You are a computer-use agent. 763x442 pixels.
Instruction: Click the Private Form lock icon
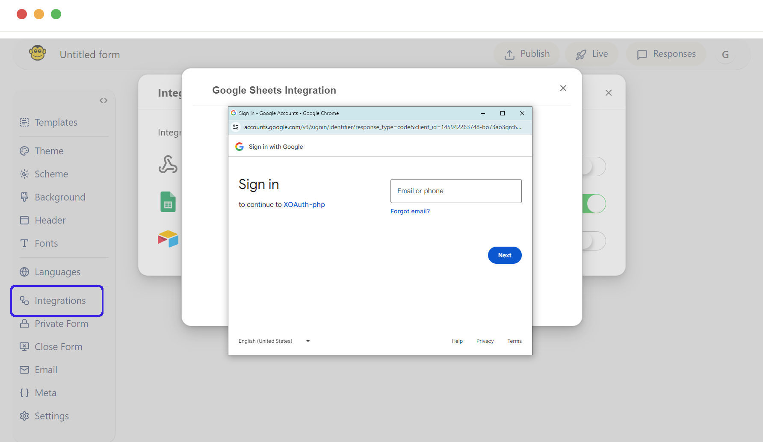point(24,324)
